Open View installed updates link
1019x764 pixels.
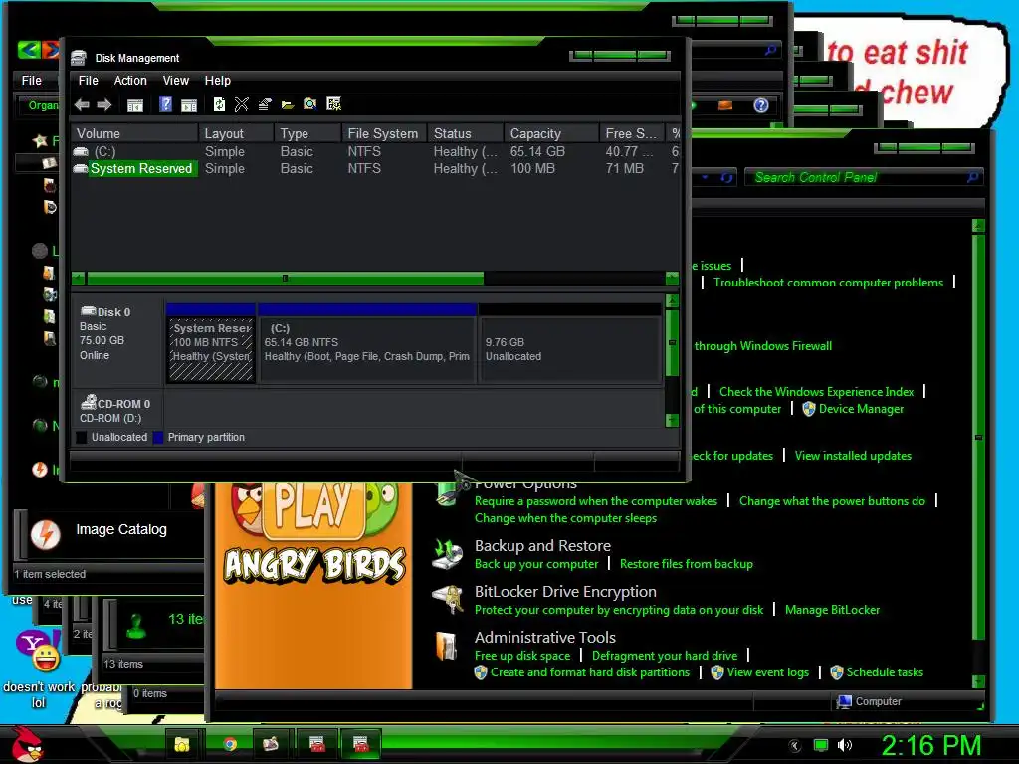pos(853,456)
